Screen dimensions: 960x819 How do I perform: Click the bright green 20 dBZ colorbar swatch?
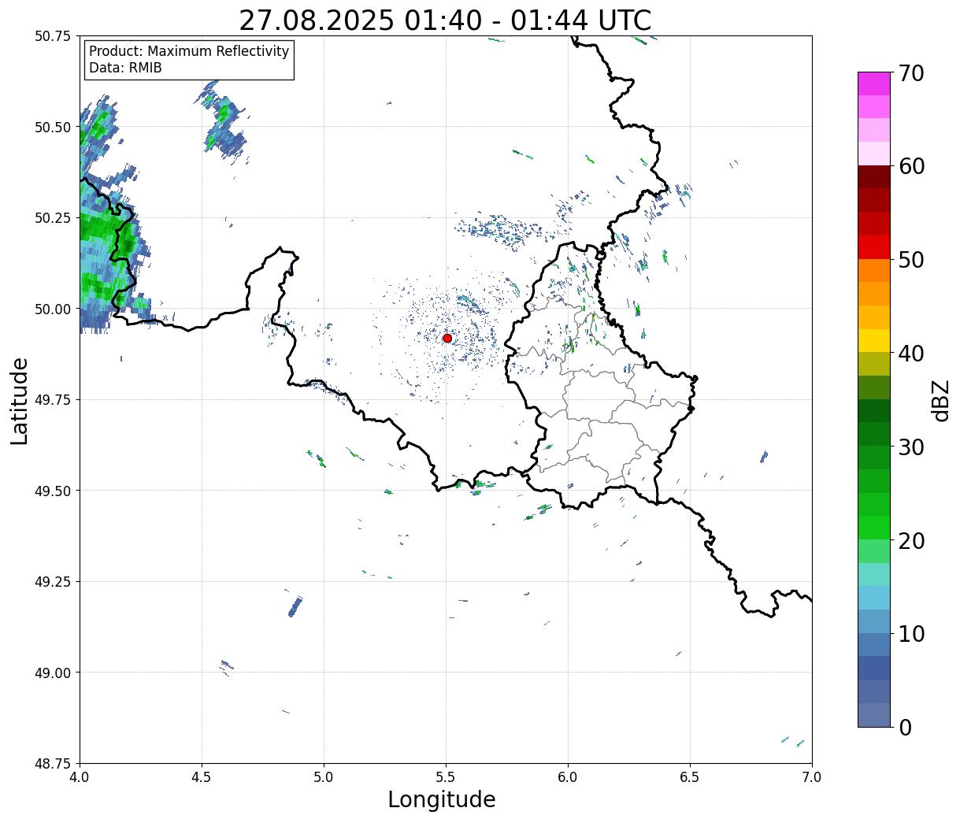click(874, 527)
